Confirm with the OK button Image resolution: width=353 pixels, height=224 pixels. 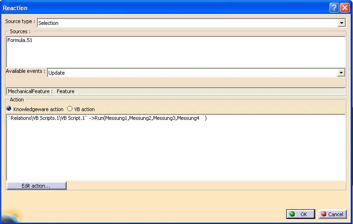(300, 214)
